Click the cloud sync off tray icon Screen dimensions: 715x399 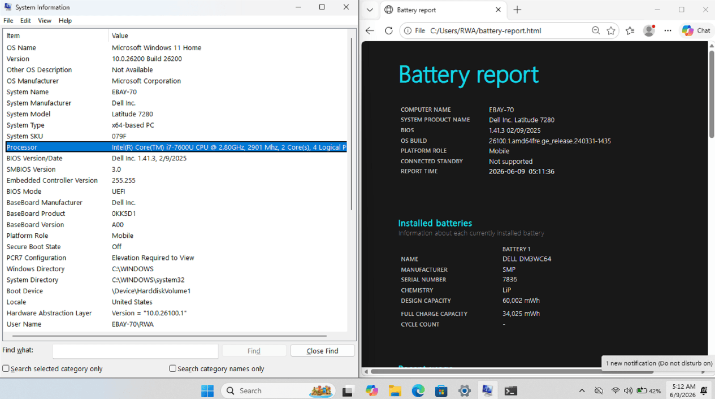pyautogui.click(x=599, y=391)
